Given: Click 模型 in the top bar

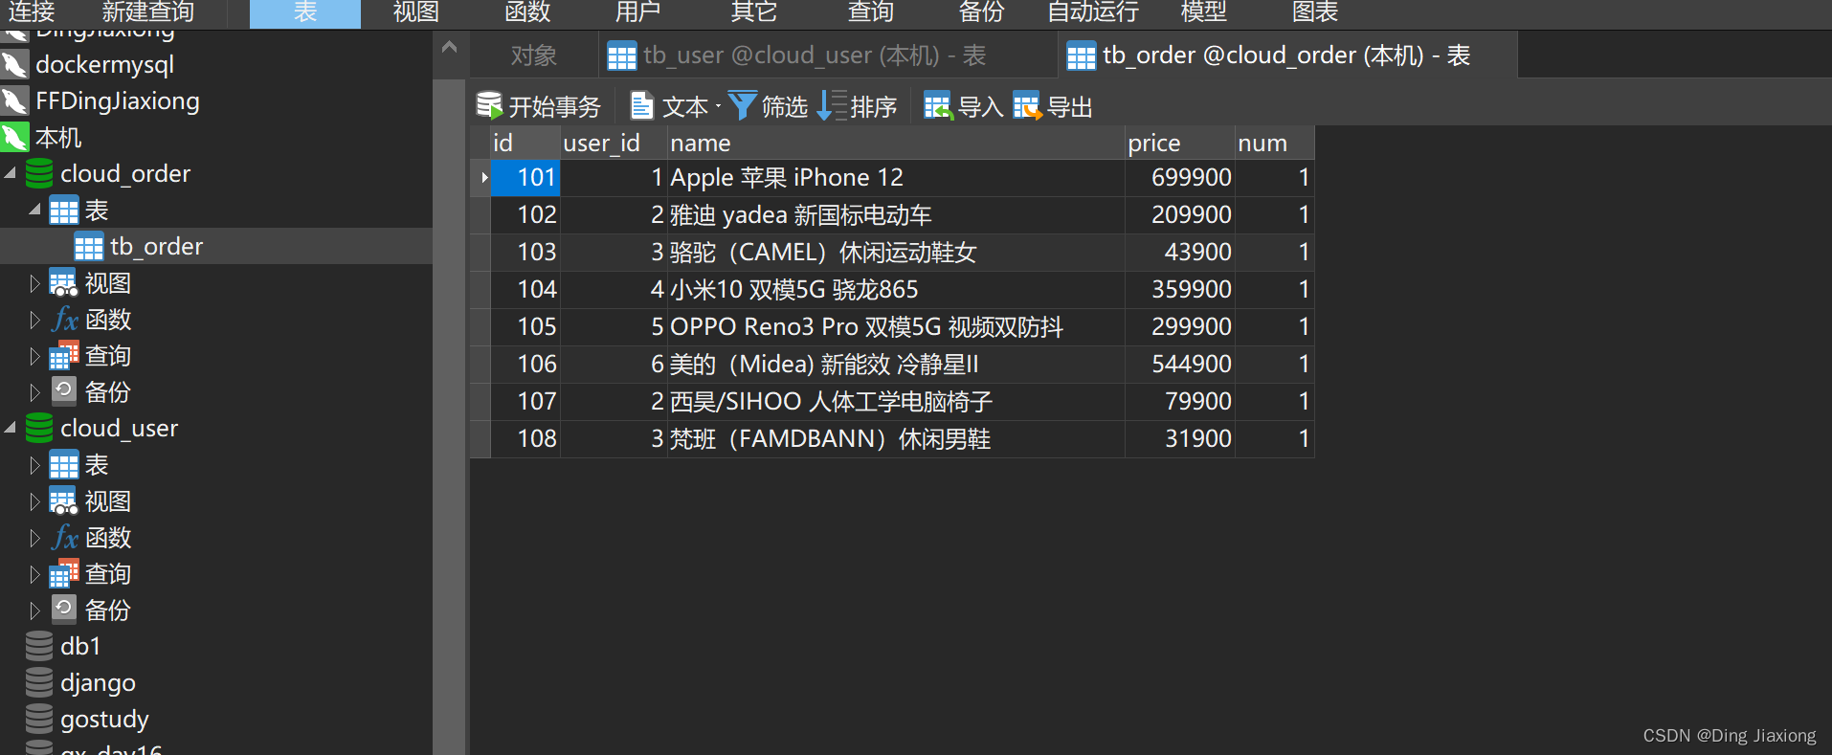Looking at the screenshot, I should [1204, 12].
